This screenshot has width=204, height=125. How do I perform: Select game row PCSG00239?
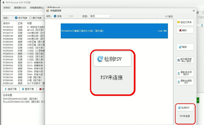click(x=23, y=27)
